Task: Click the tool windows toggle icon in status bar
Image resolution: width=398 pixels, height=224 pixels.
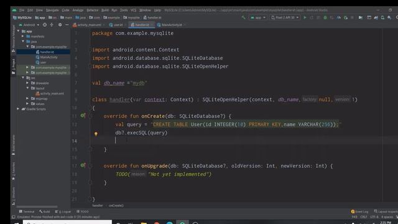Action: (x=14, y=217)
